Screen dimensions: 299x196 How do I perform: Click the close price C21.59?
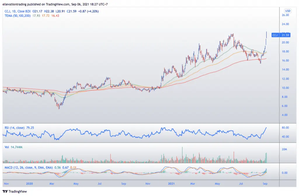(72, 11)
